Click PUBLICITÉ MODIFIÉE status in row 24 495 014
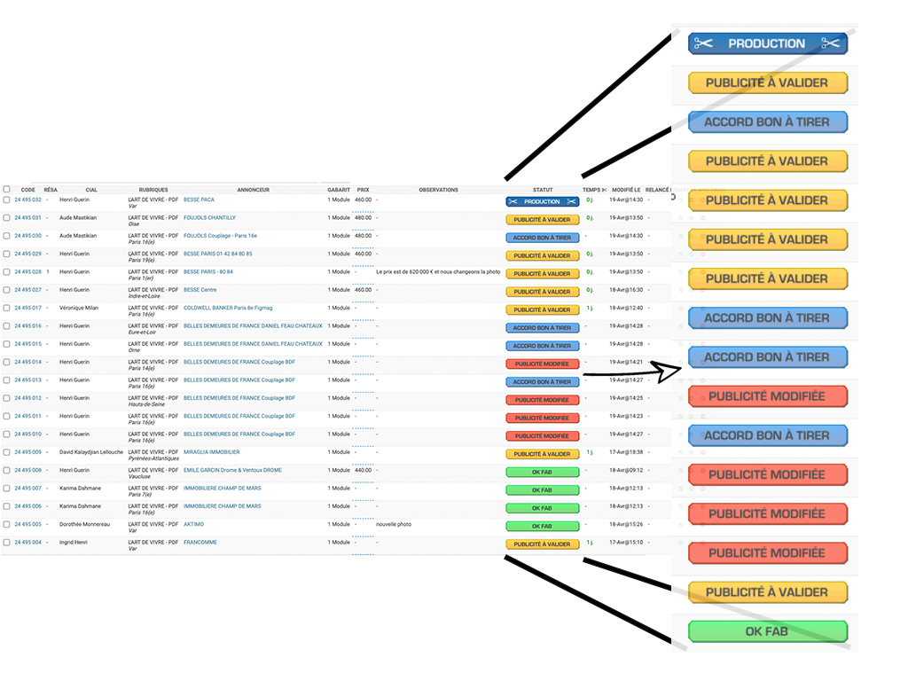The height and width of the screenshot is (681, 908). click(x=542, y=364)
